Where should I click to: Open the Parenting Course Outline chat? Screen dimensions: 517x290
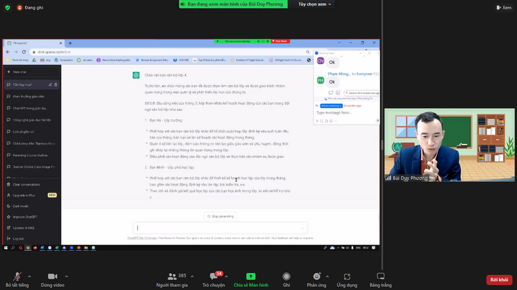[x=30, y=155]
